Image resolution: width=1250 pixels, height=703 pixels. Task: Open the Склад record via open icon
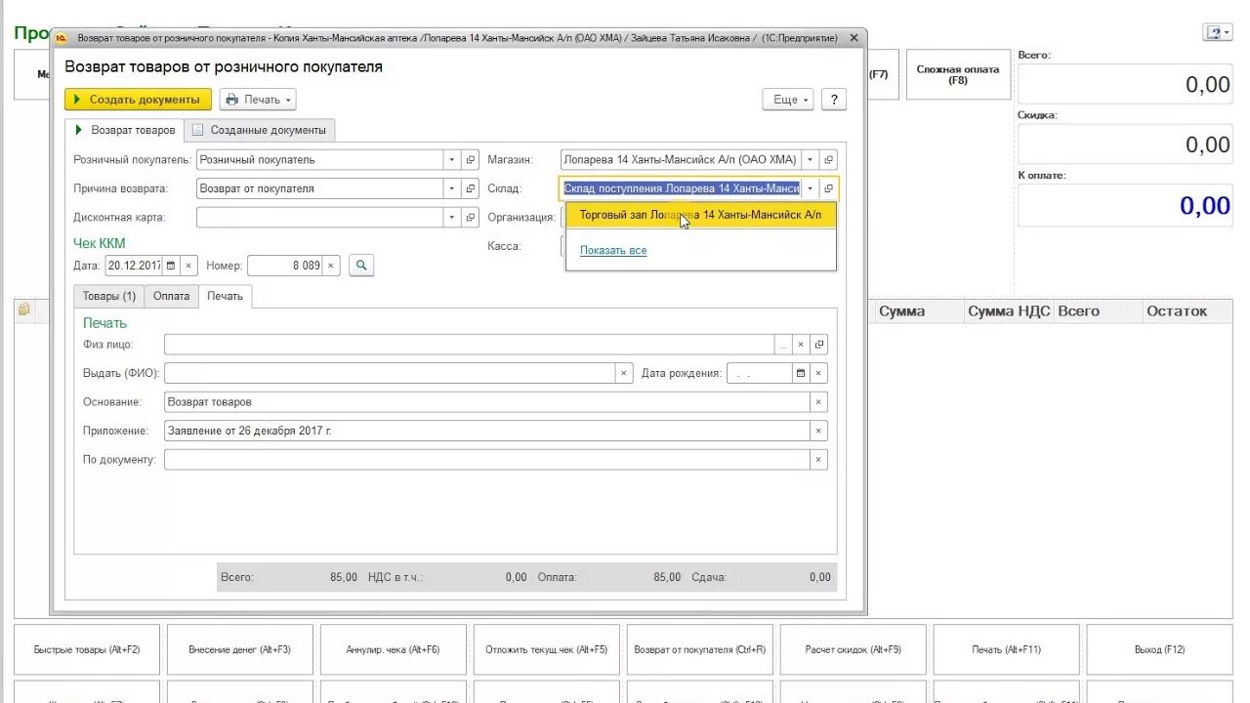pyautogui.click(x=828, y=188)
